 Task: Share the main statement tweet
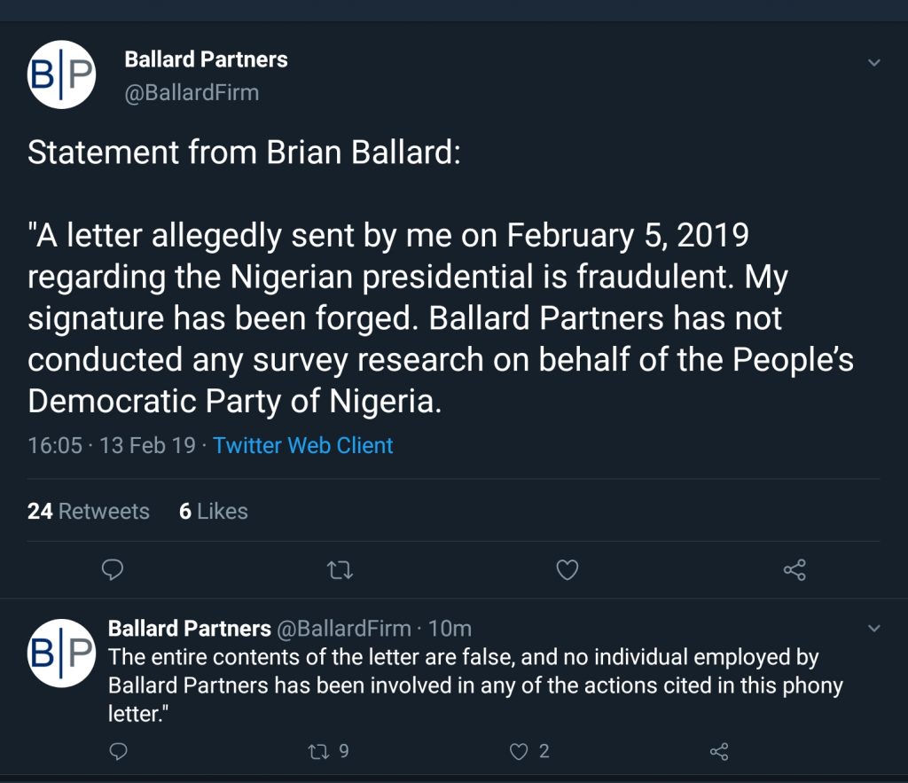coord(794,570)
